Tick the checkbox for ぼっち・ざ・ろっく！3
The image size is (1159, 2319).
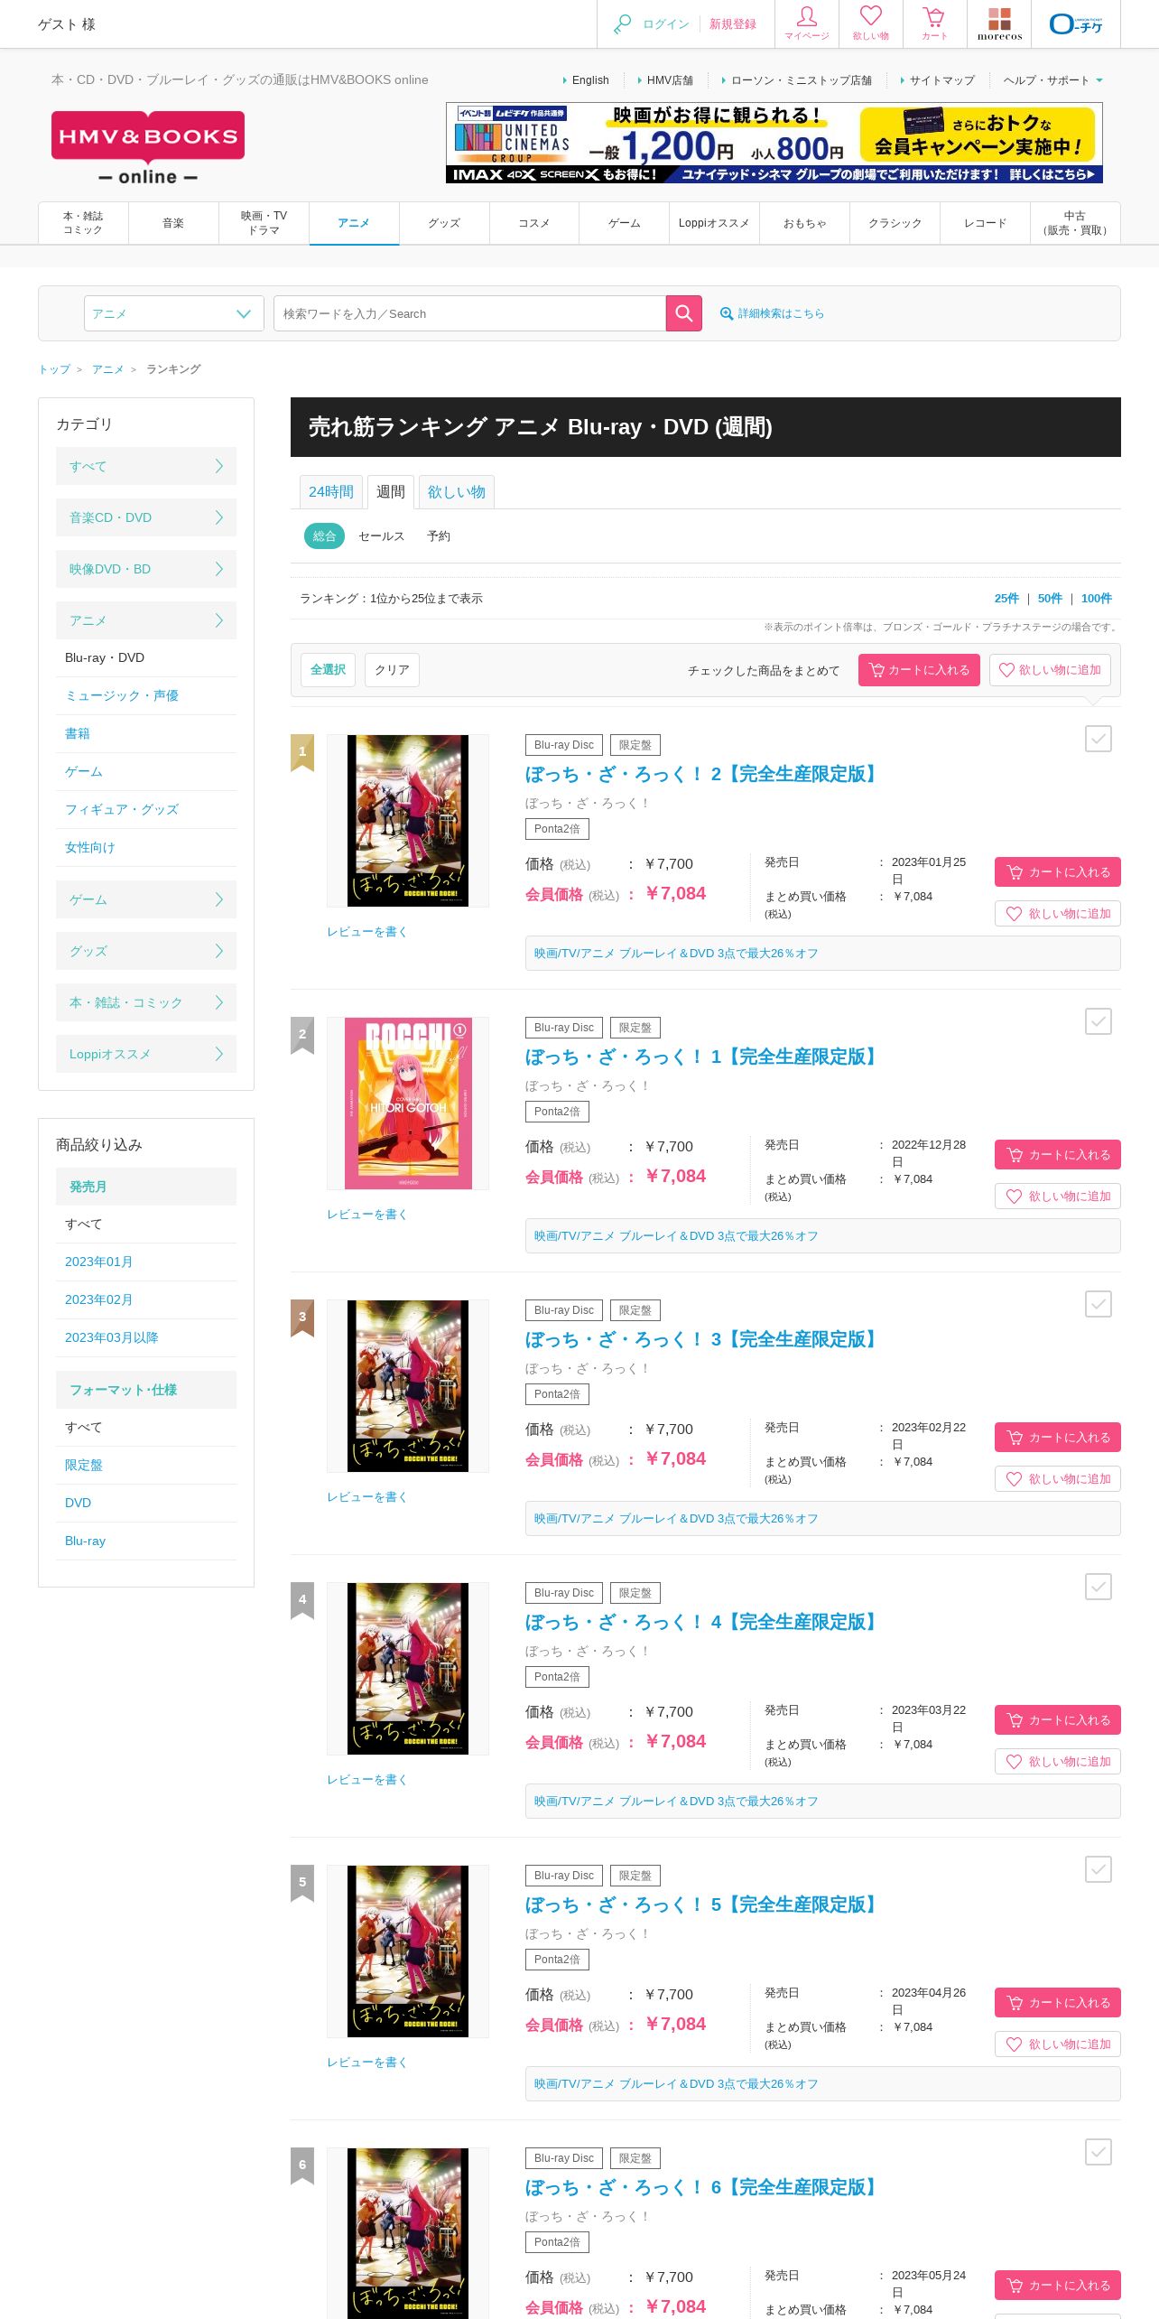pos(1099,1304)
